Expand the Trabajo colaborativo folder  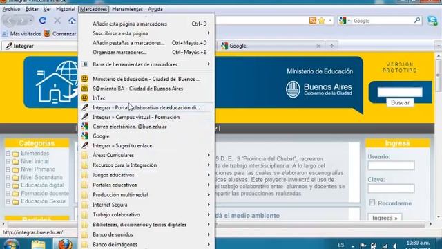[x=146, y=215]
